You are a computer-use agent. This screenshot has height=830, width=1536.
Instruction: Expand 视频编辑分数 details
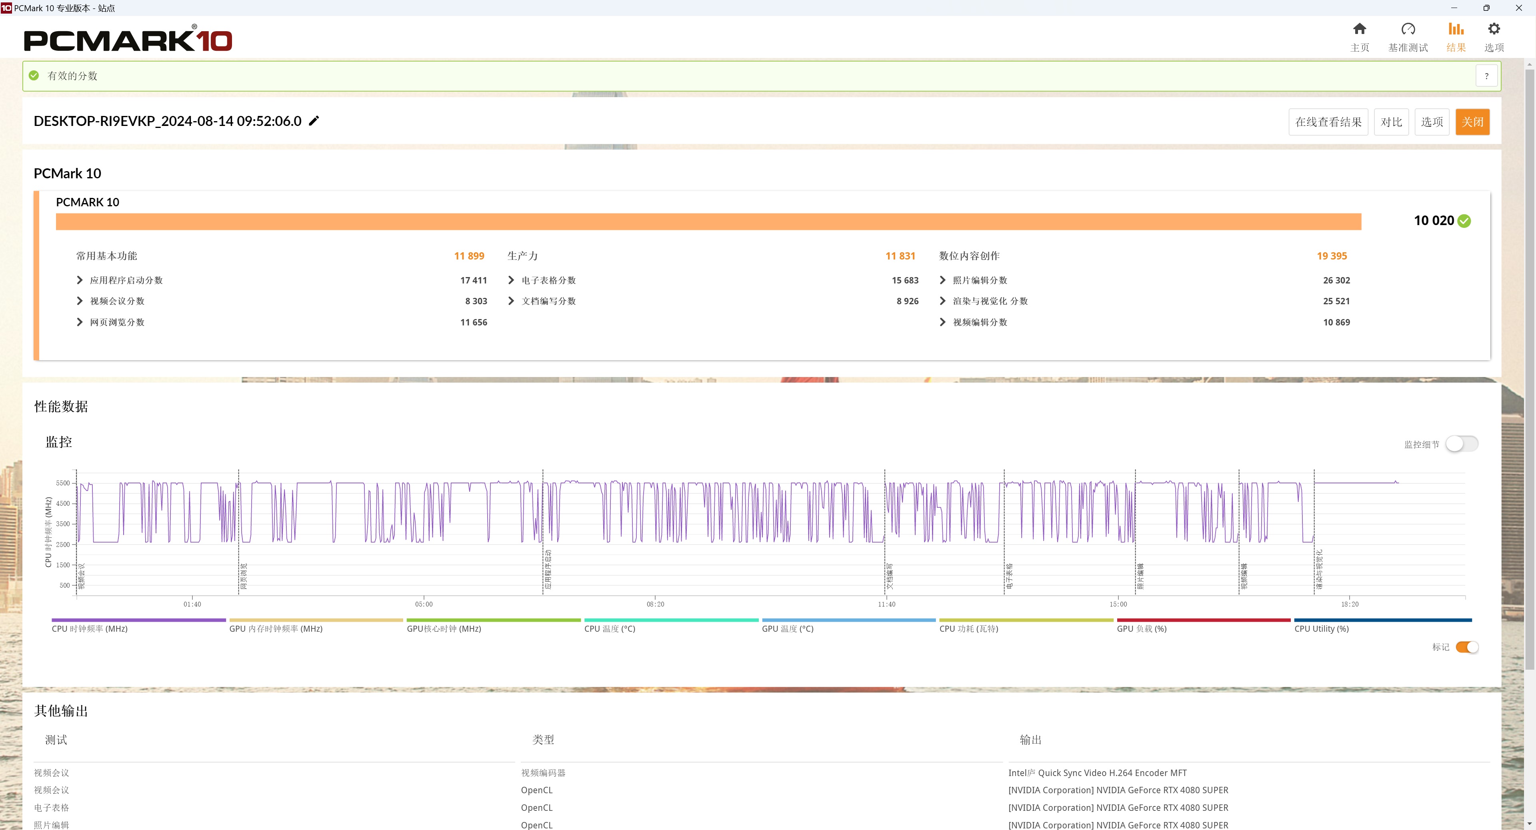942,322
